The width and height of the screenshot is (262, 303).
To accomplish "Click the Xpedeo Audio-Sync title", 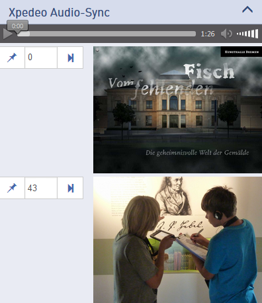I will tap(59, 13).
